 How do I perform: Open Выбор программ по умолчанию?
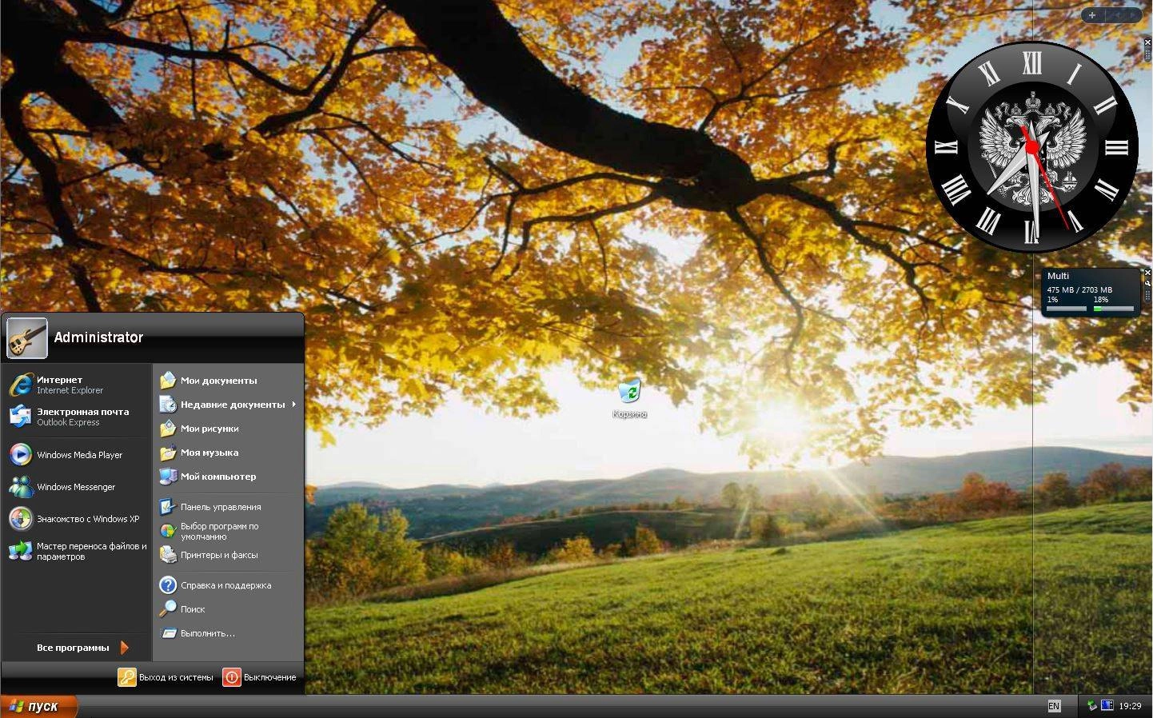click(x=228, y=531)
